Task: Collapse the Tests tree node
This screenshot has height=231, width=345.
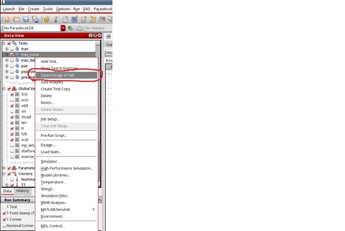Action: (x=3, y=43)
